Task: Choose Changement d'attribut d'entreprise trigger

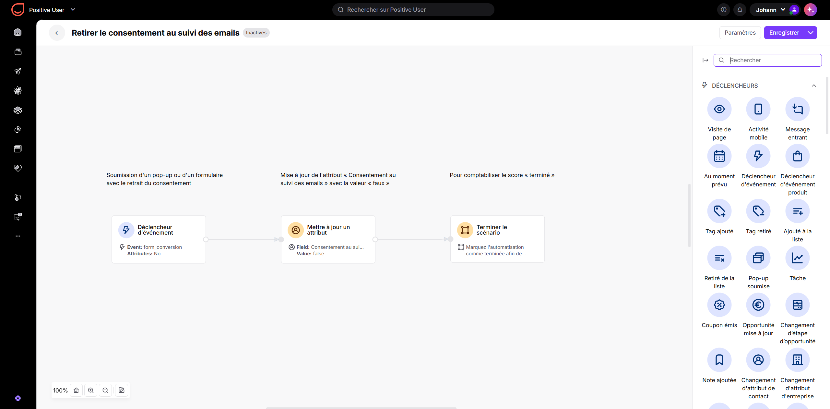Action: (x=797, y=360)
